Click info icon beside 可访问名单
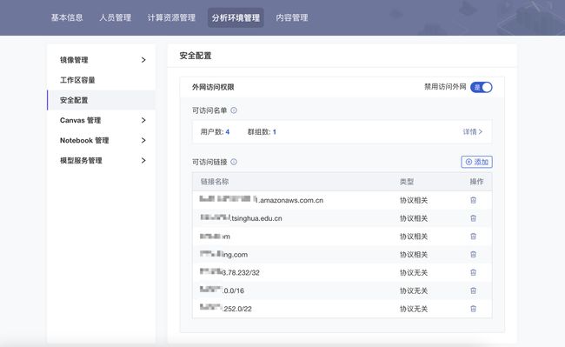565x347 pixels. 234,110
